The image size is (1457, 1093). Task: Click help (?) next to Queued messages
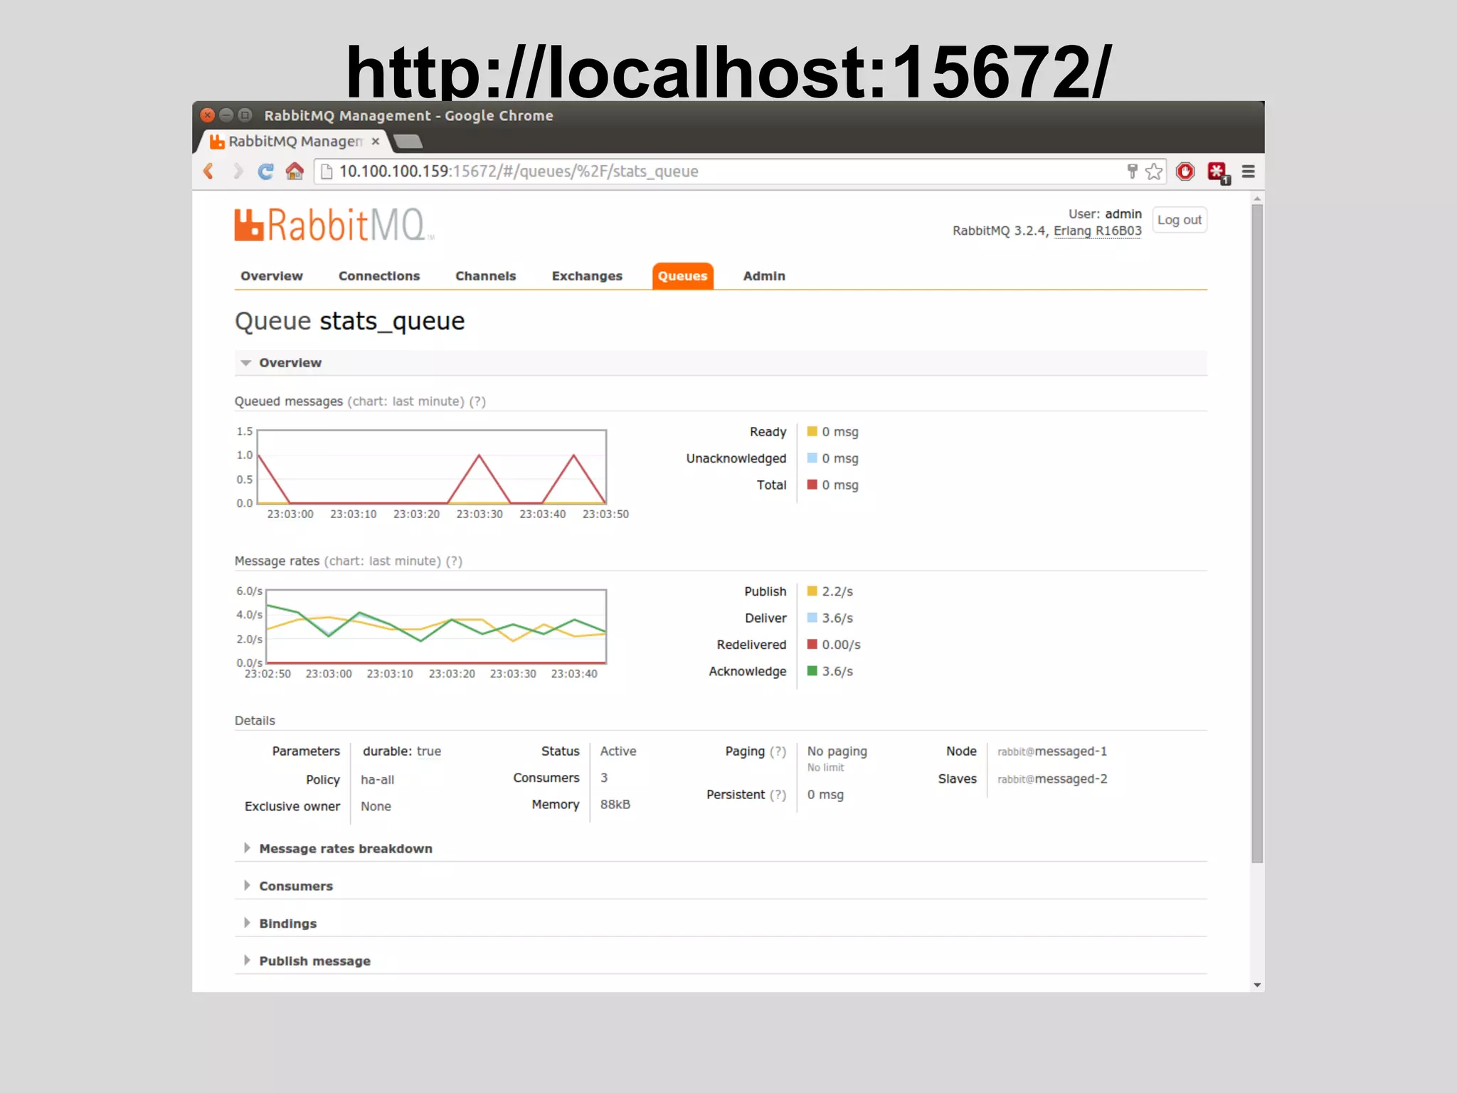[x=477, y=401]
